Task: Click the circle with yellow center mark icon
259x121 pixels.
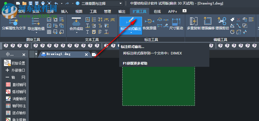Action: (232, 32)
